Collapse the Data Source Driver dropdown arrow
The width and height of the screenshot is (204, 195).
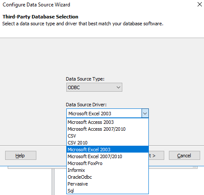click(x=145, y=114)
